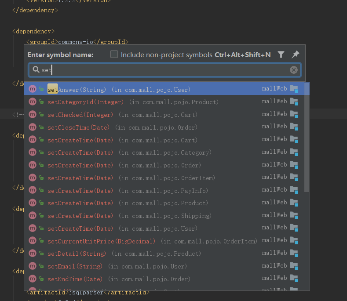Select setCreateTime(Date) in pojo.PayInfo
This screenshot has width=347, height=301.
coord(164,190)
